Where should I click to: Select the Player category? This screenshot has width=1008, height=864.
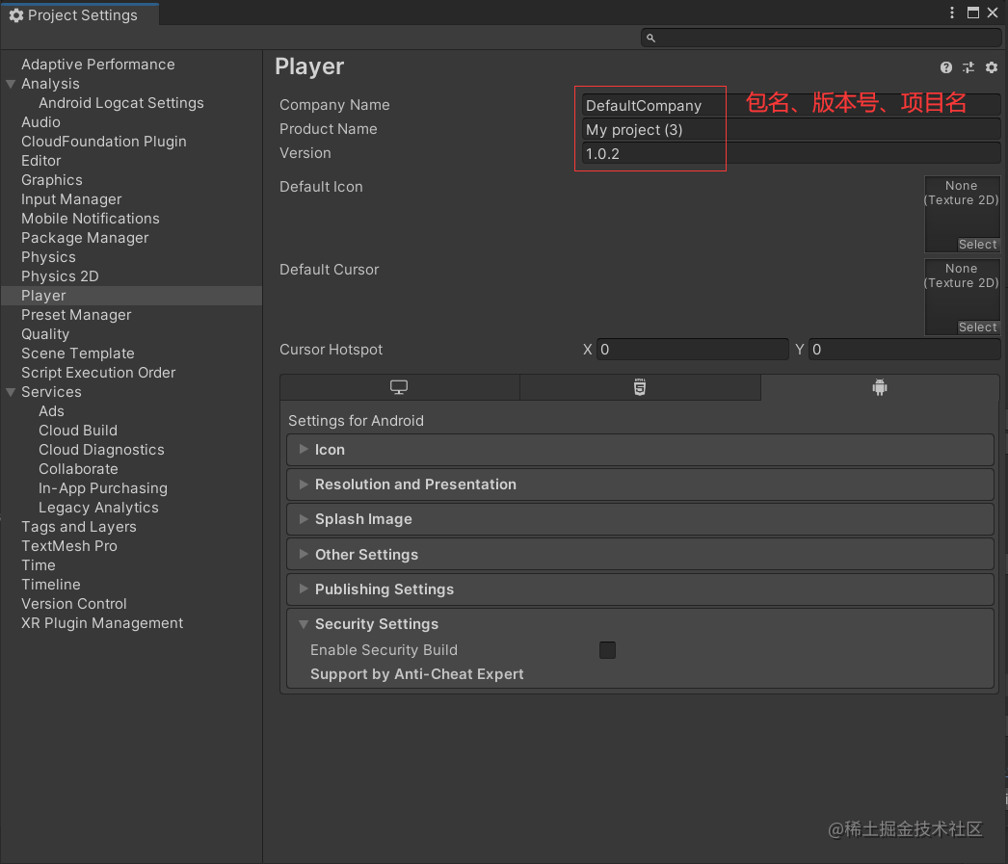[x=131, y=296]
